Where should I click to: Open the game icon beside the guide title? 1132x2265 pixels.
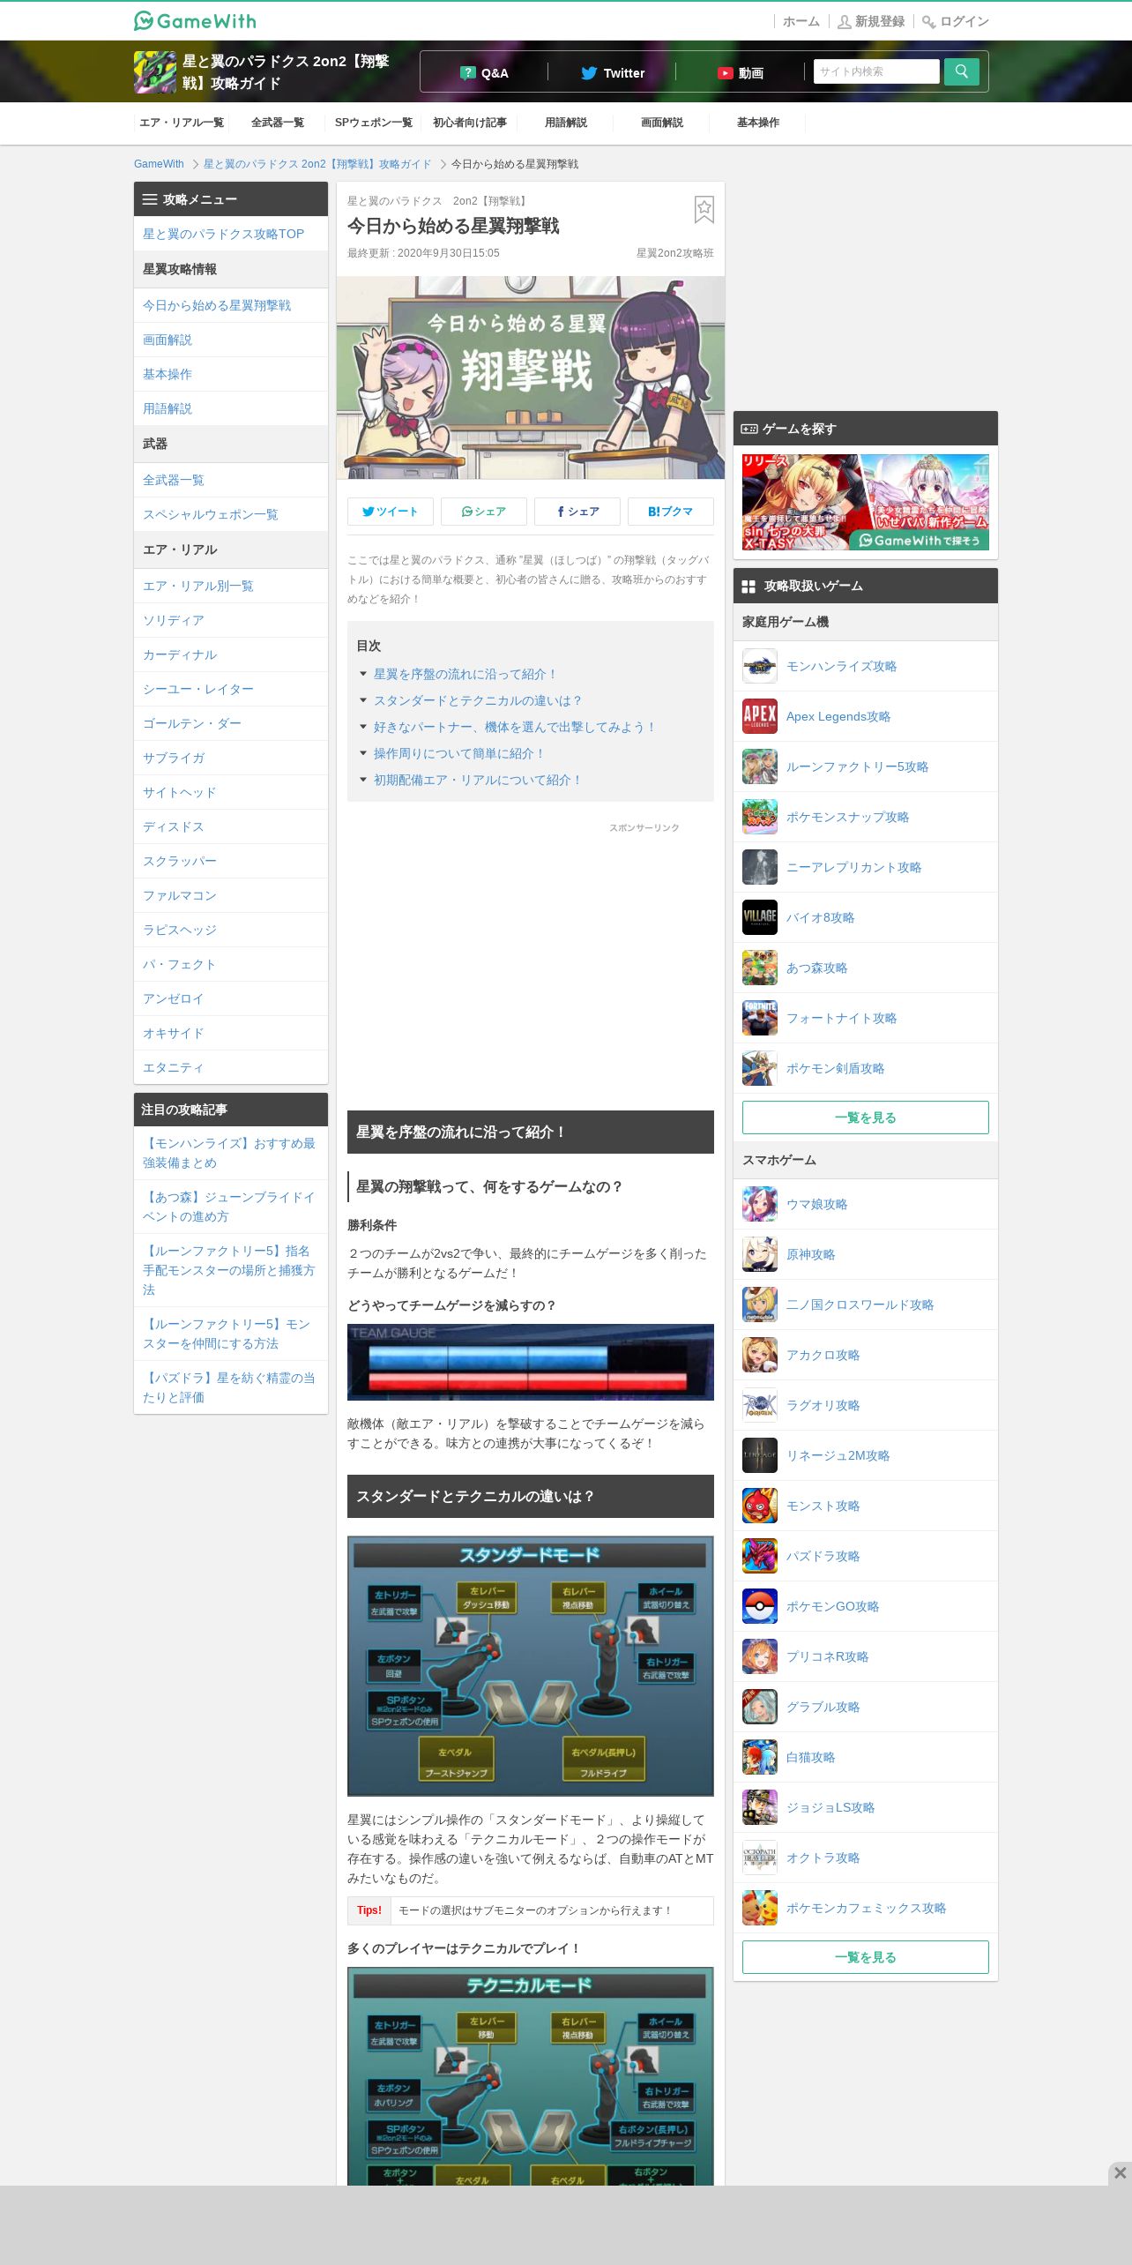(155, 72)
